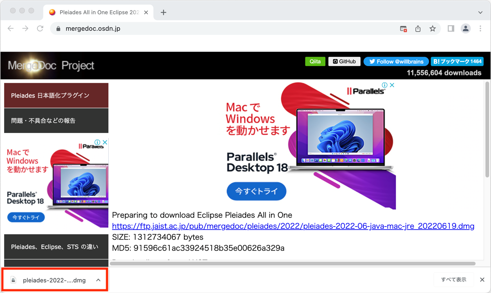
Task: Click the browser back arrow
Action: tap(11, 29)
